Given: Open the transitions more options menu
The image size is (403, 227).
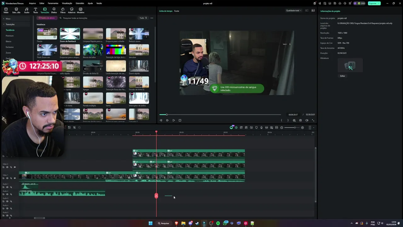Looking at the screenshot, I should click(x=152, y=18).
